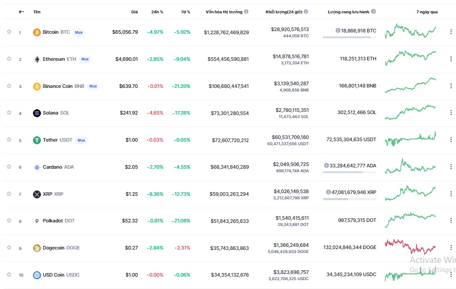
Task: Star Cardano to add to watchlist
Action: tap(9, 167)
